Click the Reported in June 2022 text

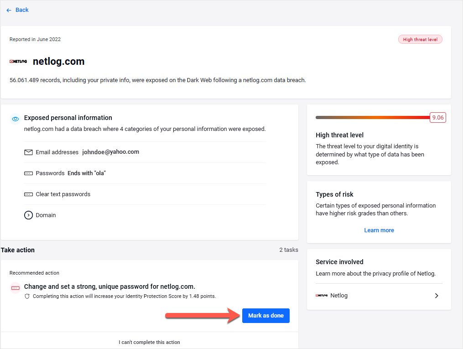[x=35, y=39]
